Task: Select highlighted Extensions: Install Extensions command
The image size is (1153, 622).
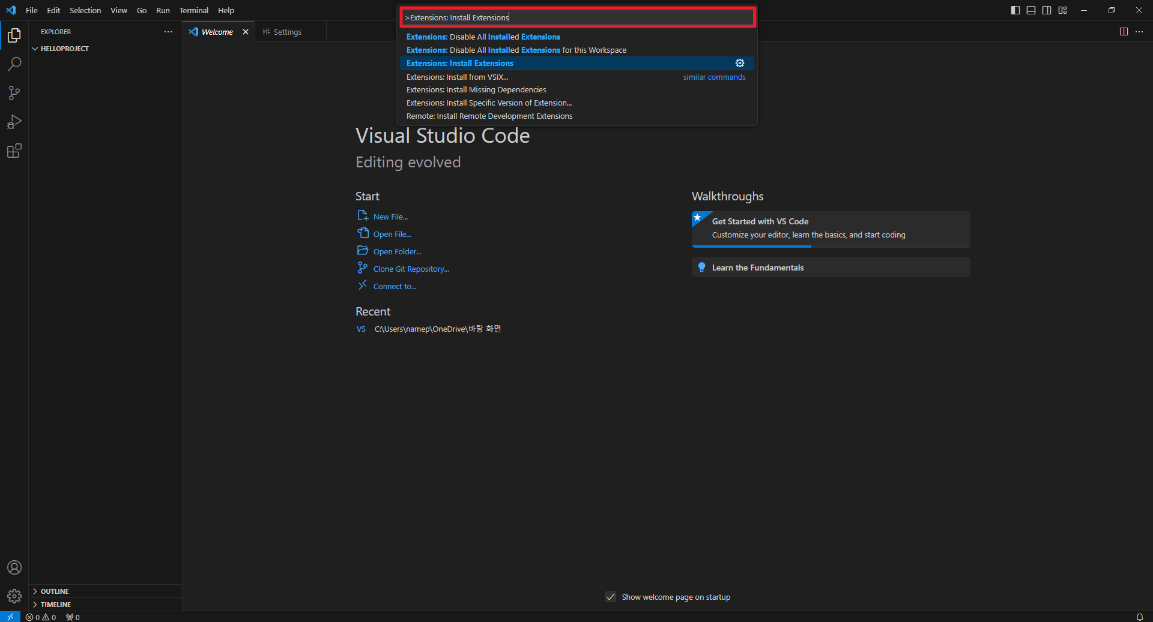Action: click(576, 63)
